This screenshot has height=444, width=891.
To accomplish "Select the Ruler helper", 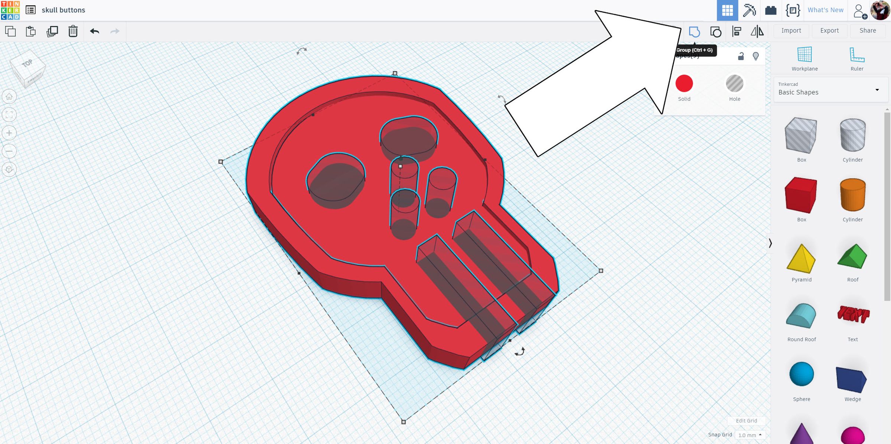I will [856, 56].
